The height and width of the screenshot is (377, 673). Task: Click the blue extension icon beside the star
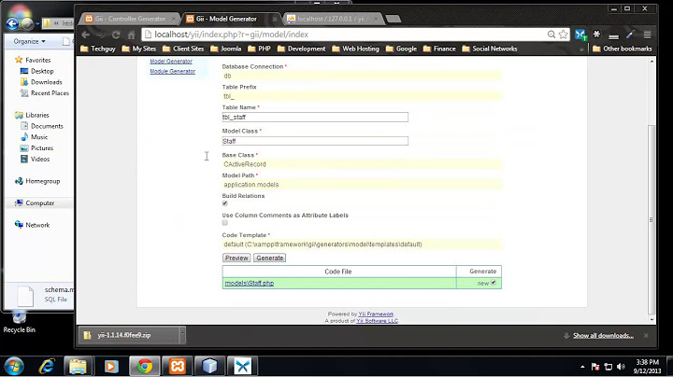click(580, 35)
